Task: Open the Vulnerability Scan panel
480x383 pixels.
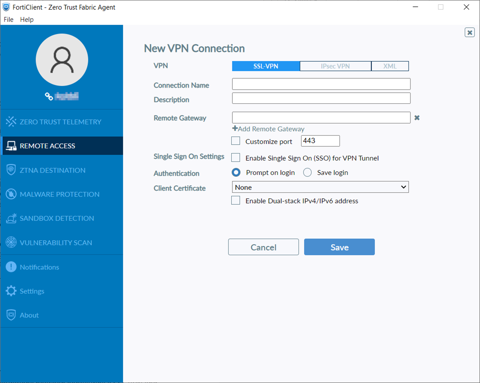Action: pyautogui.click(x=11, y=242)
